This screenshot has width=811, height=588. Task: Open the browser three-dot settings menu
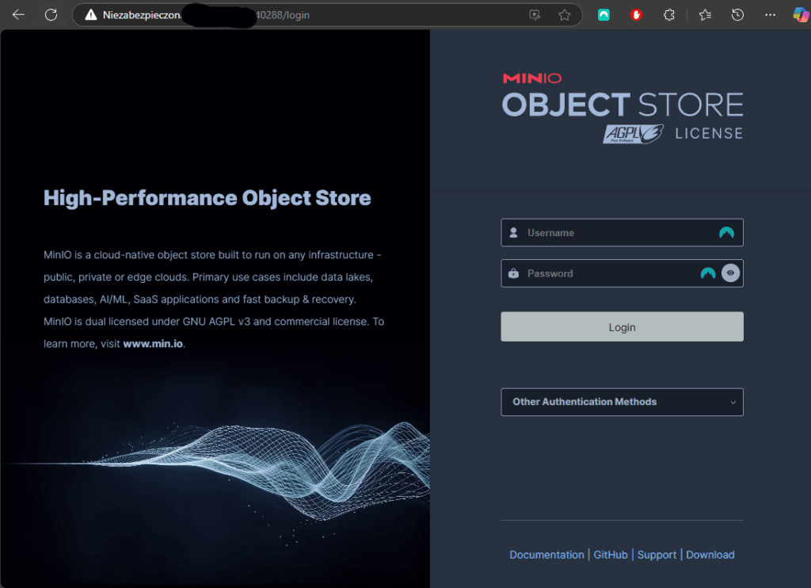click(x=770, y=15)
